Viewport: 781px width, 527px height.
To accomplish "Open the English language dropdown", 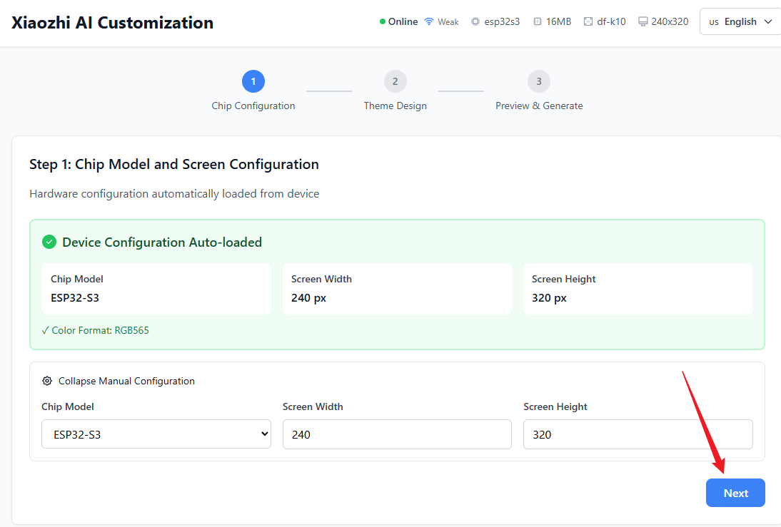I will coord(740,21).
